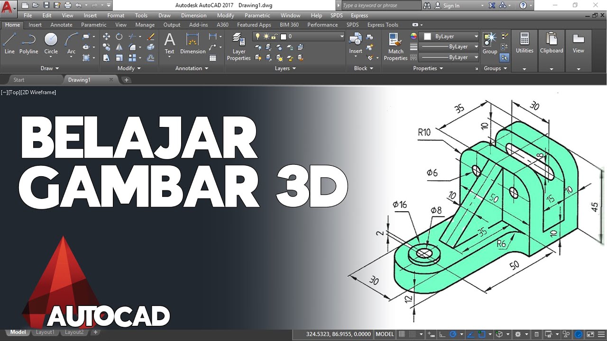The image size is (607, 341).
Task: Click the Save icon in quick access
Action: click(46, 5)
